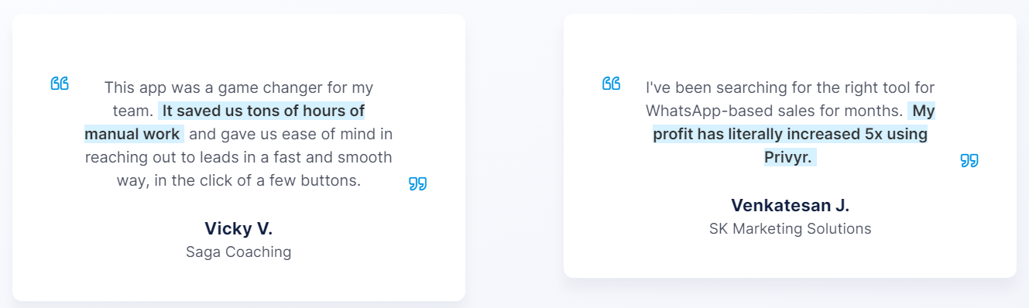Click 'and gave us ease of mind in' text
Viewport: 1029px width, 308px height.
pos(290,134)
